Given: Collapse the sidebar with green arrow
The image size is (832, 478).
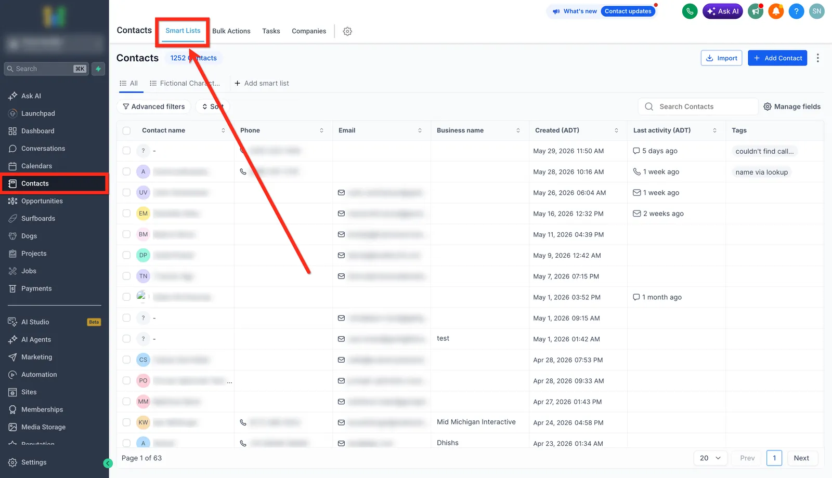Looking at the screenshot, I should [x=108, y=463].
